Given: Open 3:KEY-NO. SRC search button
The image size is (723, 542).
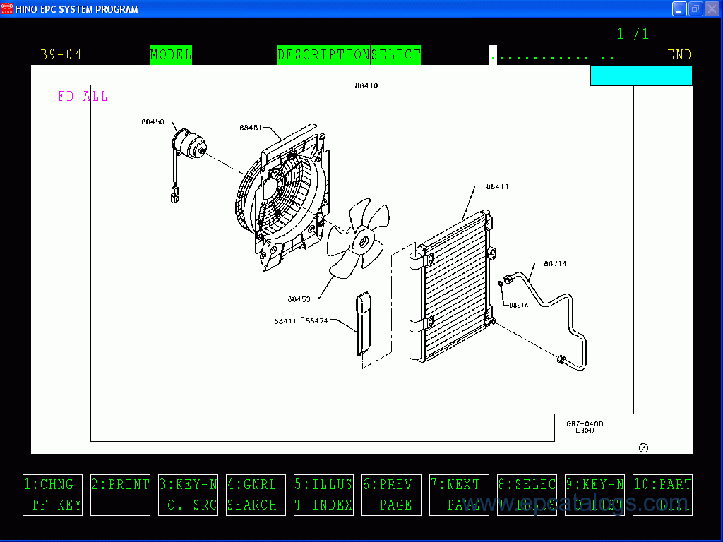Looking at the screenshot, I should point(188,495).
